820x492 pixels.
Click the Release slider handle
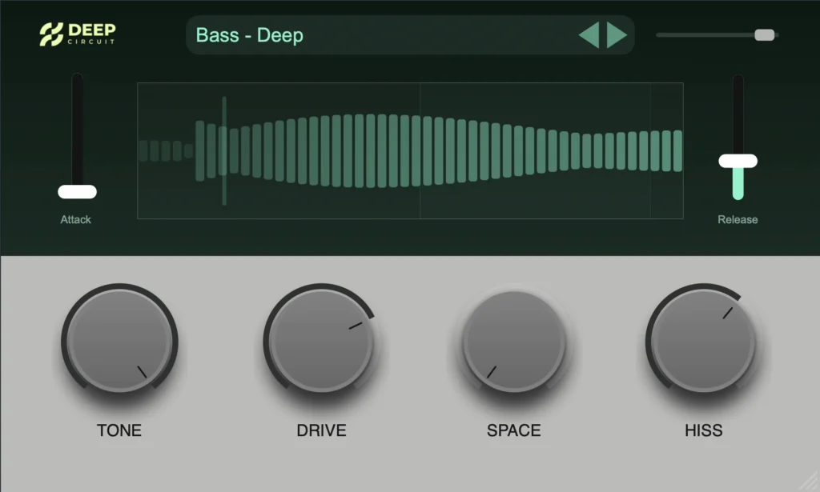738,161
